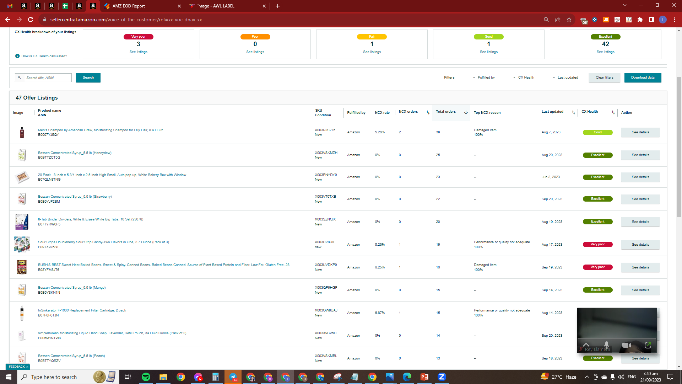Dismiss the FEEDBACK tab with its X

coord(27,367)
